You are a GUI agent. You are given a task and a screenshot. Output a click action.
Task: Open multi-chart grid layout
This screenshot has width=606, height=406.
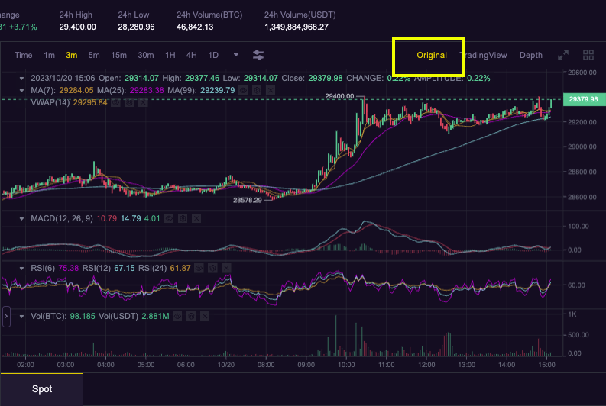click(x=588, y=55)
